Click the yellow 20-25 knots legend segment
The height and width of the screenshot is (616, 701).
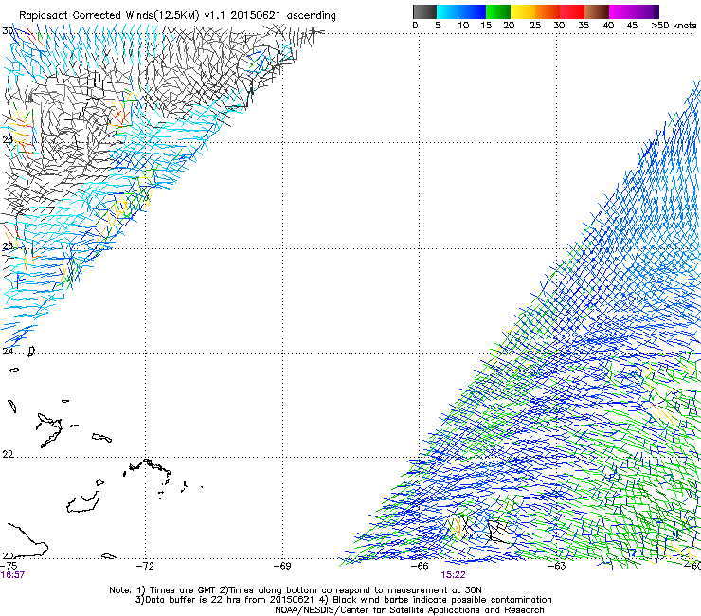coord(523,11)
